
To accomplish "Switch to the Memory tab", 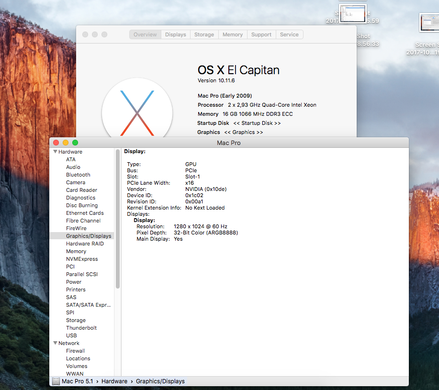I will click(x=233, y=34).
